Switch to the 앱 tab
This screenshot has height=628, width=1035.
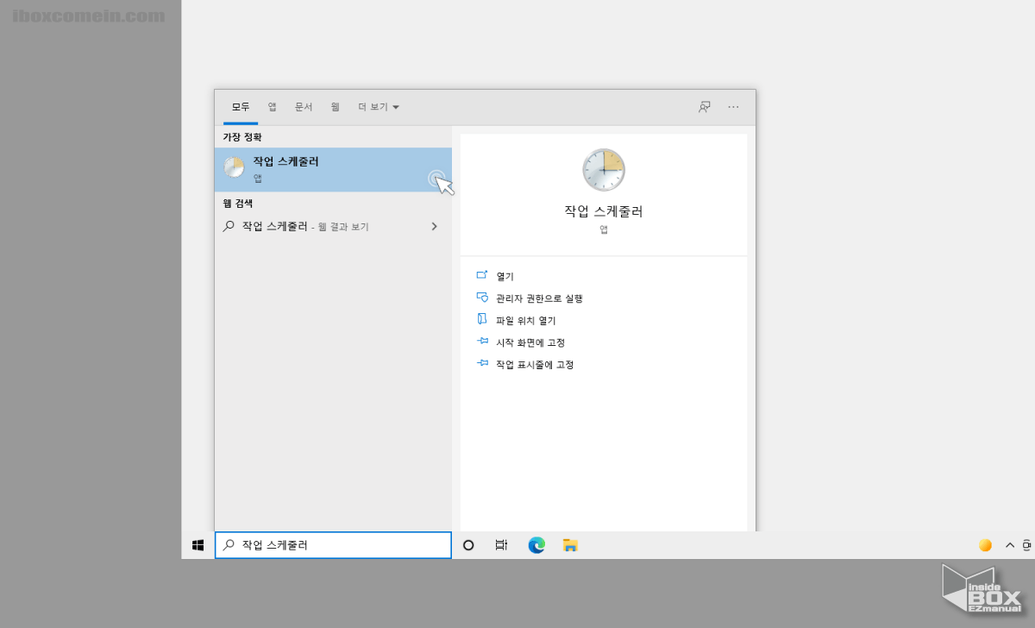click(x=271, y=106)
